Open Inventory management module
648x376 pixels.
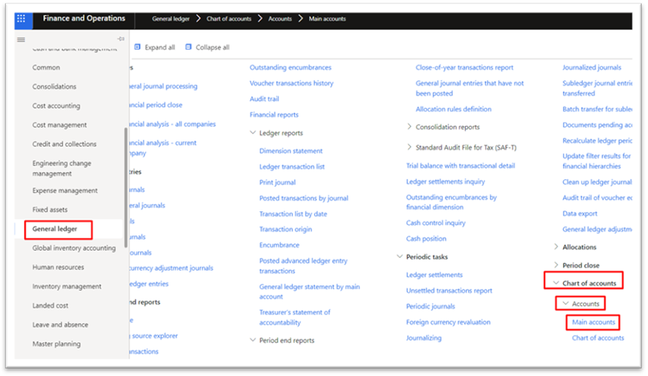(67, 286)
